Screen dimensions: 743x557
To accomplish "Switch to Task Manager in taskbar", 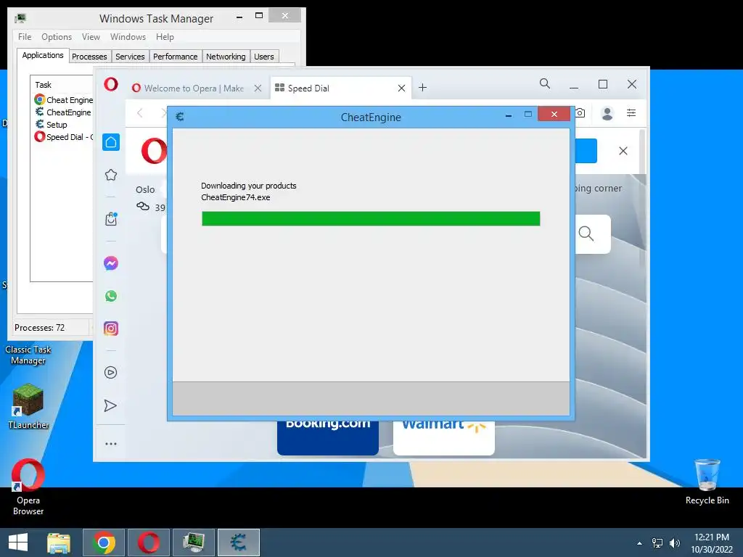I will pyautogui.click(x=194, y=542).
